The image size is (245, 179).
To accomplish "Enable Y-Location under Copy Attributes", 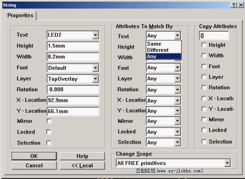I will click(x=204, y=109).
